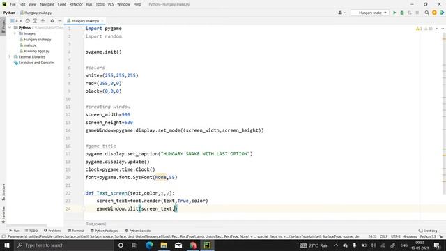Open Project view selector dropdown

[x=16, y=21]
